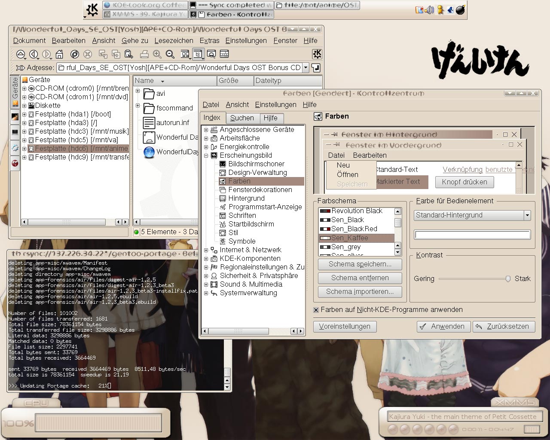This screenshot has height=440, width=550.
Task: Click the Copy icon in Konqueror toolbar
Action: 116,54
